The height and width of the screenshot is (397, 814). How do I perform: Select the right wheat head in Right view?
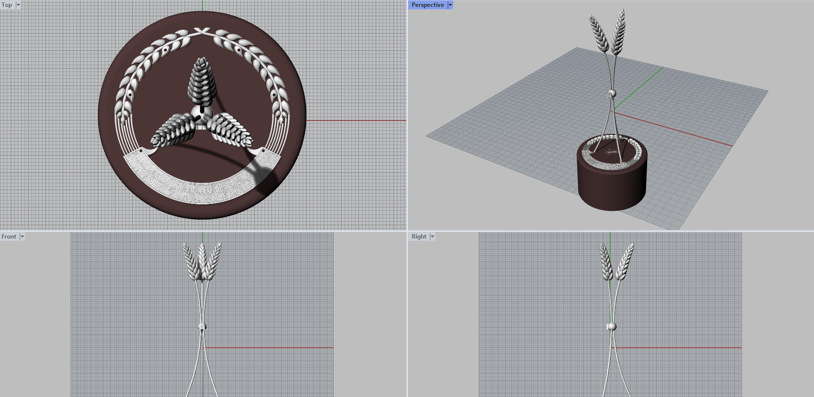click(624, 261)
